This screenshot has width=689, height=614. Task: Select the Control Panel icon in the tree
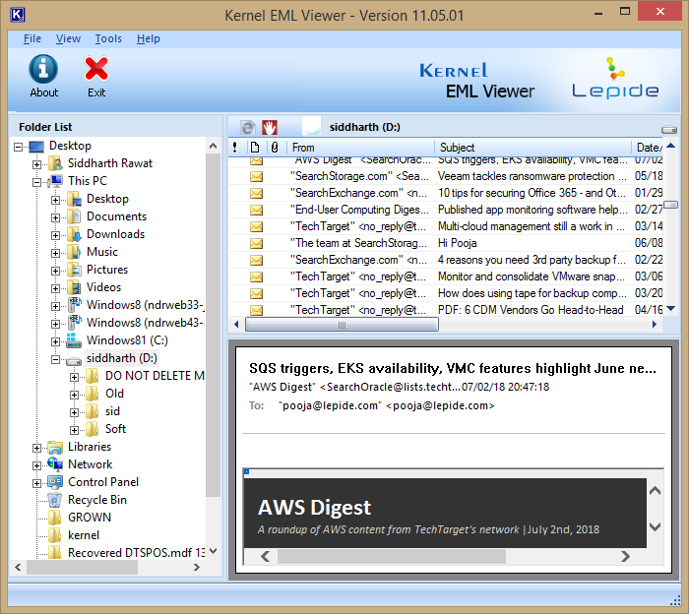[x=55, y=482]
